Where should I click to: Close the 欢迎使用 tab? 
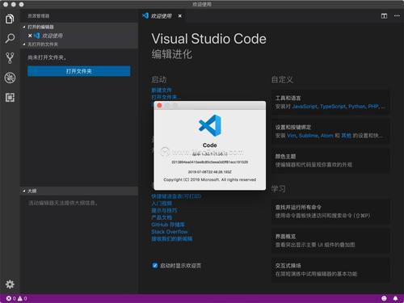click(179, 16)
